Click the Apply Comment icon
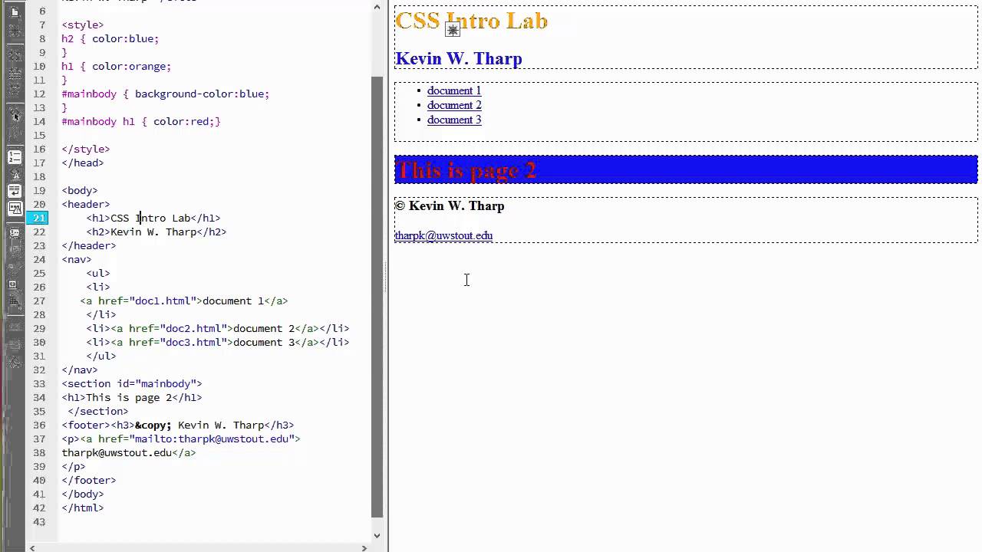Viewport: 982px width, 552px height. (15, 232)
